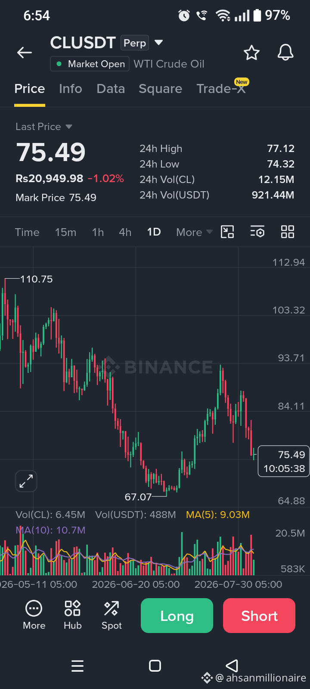310x689 pixels.
Task: Tap the Mark Price 75.49 text
Action: [56, 198]
